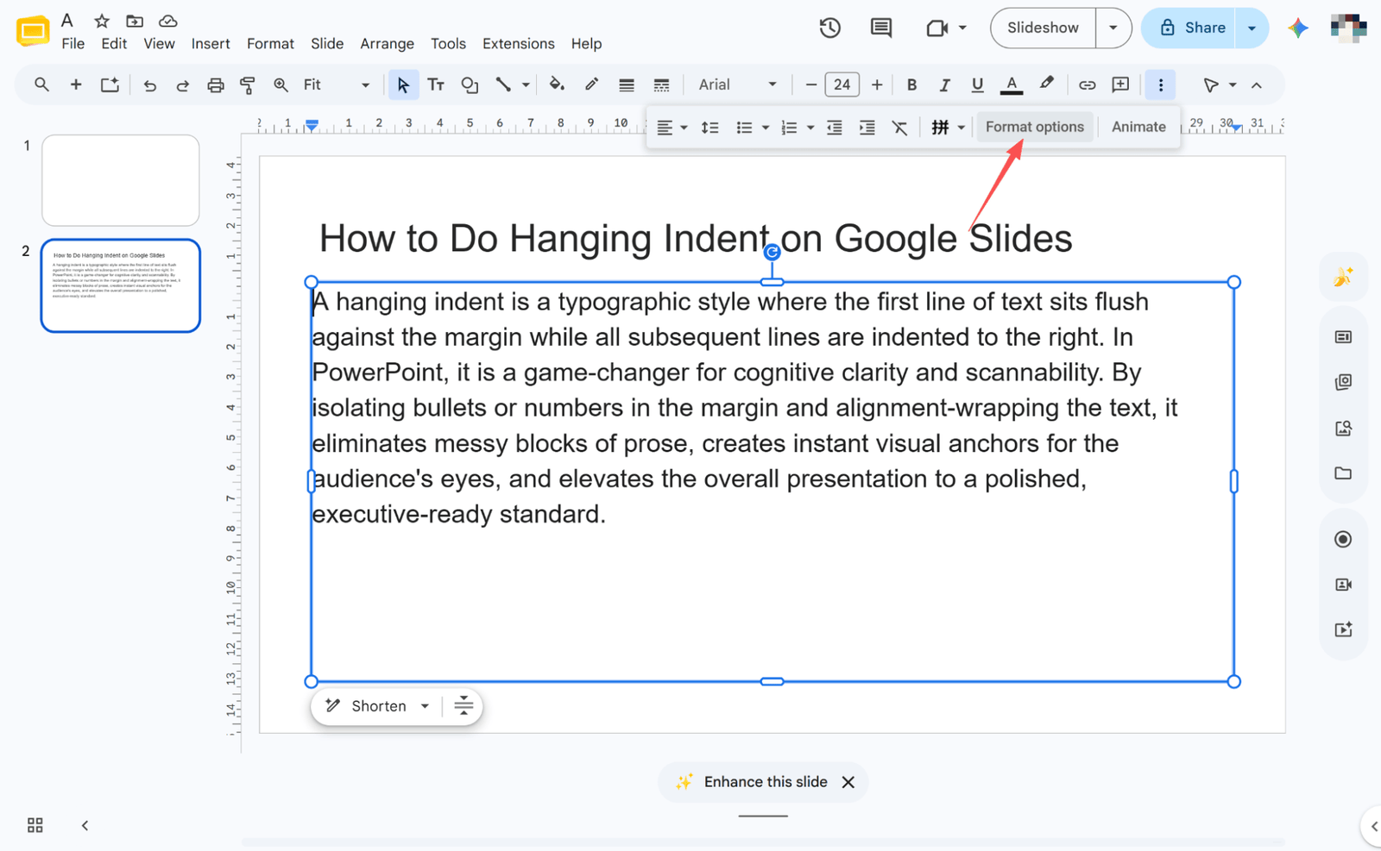Expand the Slideshow options arrow
This screenshot has width=1381, height=851.
pyautogui.click(x=1113, y=28)
